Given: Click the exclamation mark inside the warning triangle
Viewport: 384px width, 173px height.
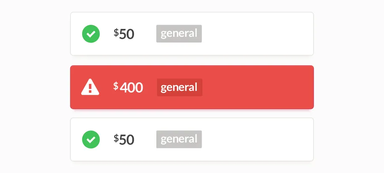Looking at the screenshot, I should tap(90, 89).
